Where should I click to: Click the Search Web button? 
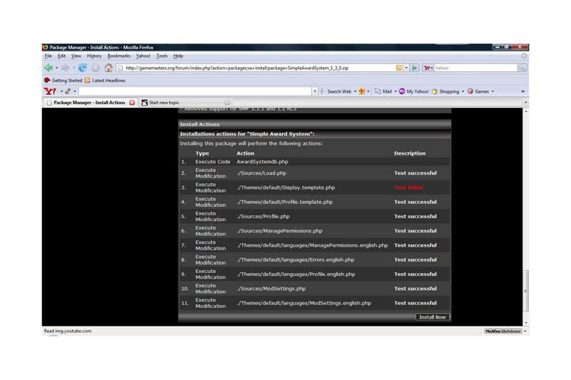[x=339, y=92]
